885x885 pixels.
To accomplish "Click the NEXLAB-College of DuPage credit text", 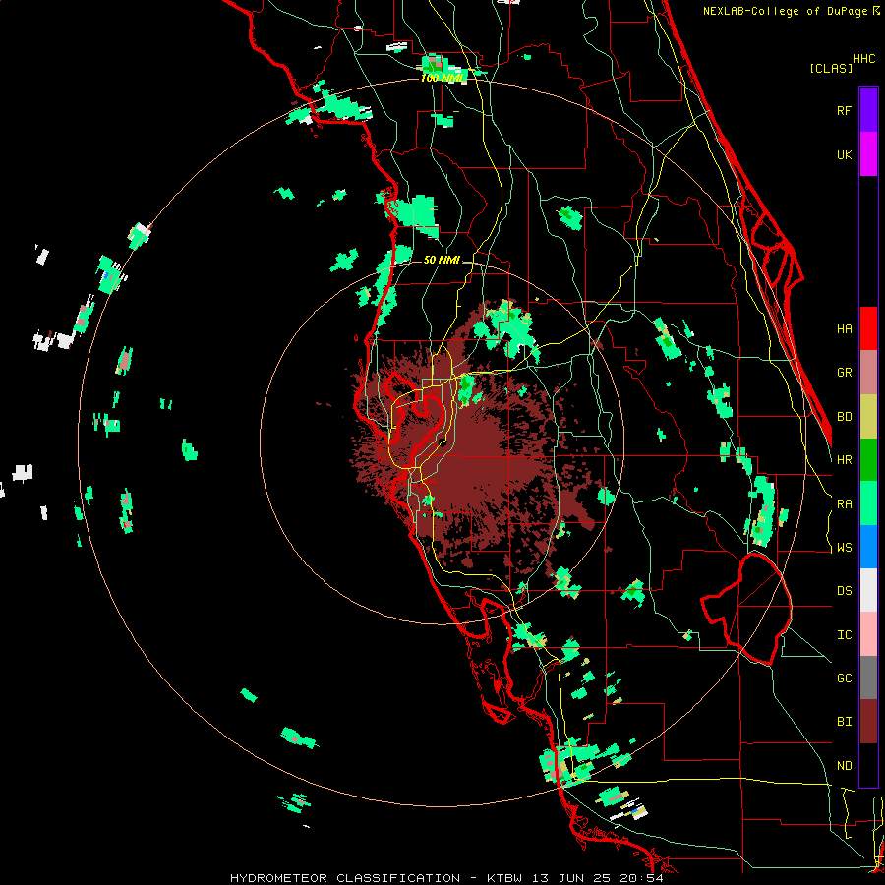I will [787, 11].
